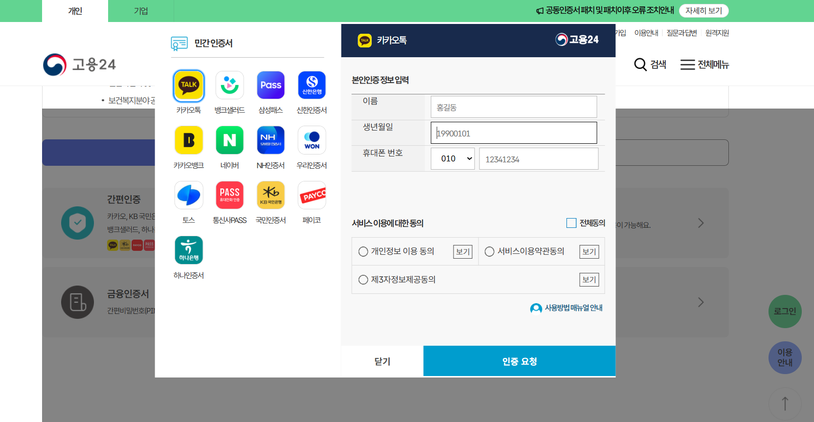Click the 금융인증서 document icon
The height and width of the screenshot is (422, 814).
[x=77, y=302]
